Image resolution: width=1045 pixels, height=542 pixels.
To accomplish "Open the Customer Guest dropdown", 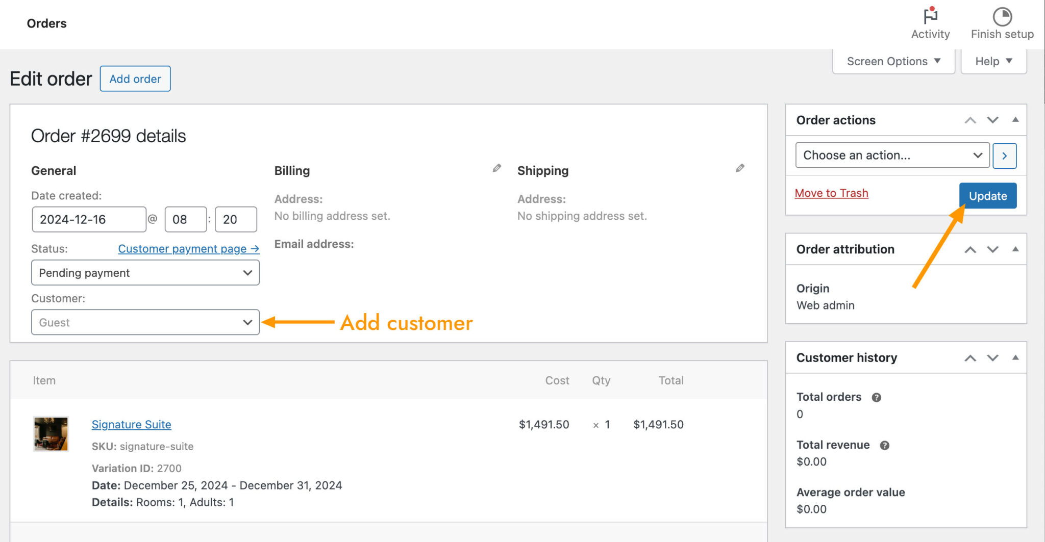I will [x=145, y=322].
